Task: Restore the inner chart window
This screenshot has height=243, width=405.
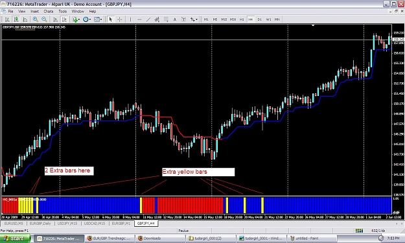Action: pyautogui.click(x=396, y=12)
